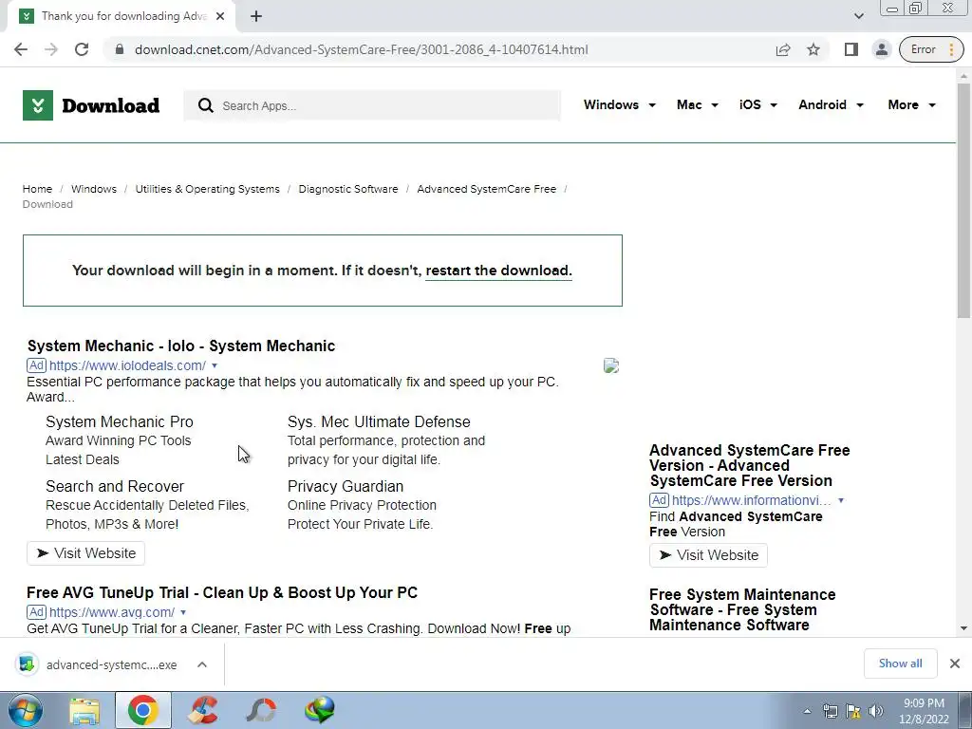Open a new tab with plus icon
Image resolution: width=972 pixels, height=729 pixels.
coord(256,16)
